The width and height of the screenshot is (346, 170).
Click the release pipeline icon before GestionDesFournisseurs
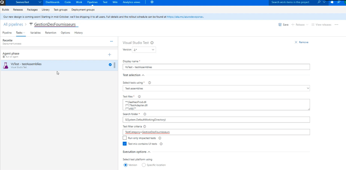(x=31, y=24)
